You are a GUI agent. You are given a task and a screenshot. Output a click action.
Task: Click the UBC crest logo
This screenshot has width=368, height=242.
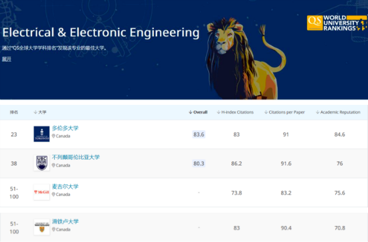41,163
